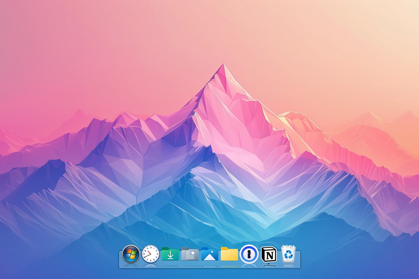
Task: Click the green download arrow icon
Action: tap(170, 254)
